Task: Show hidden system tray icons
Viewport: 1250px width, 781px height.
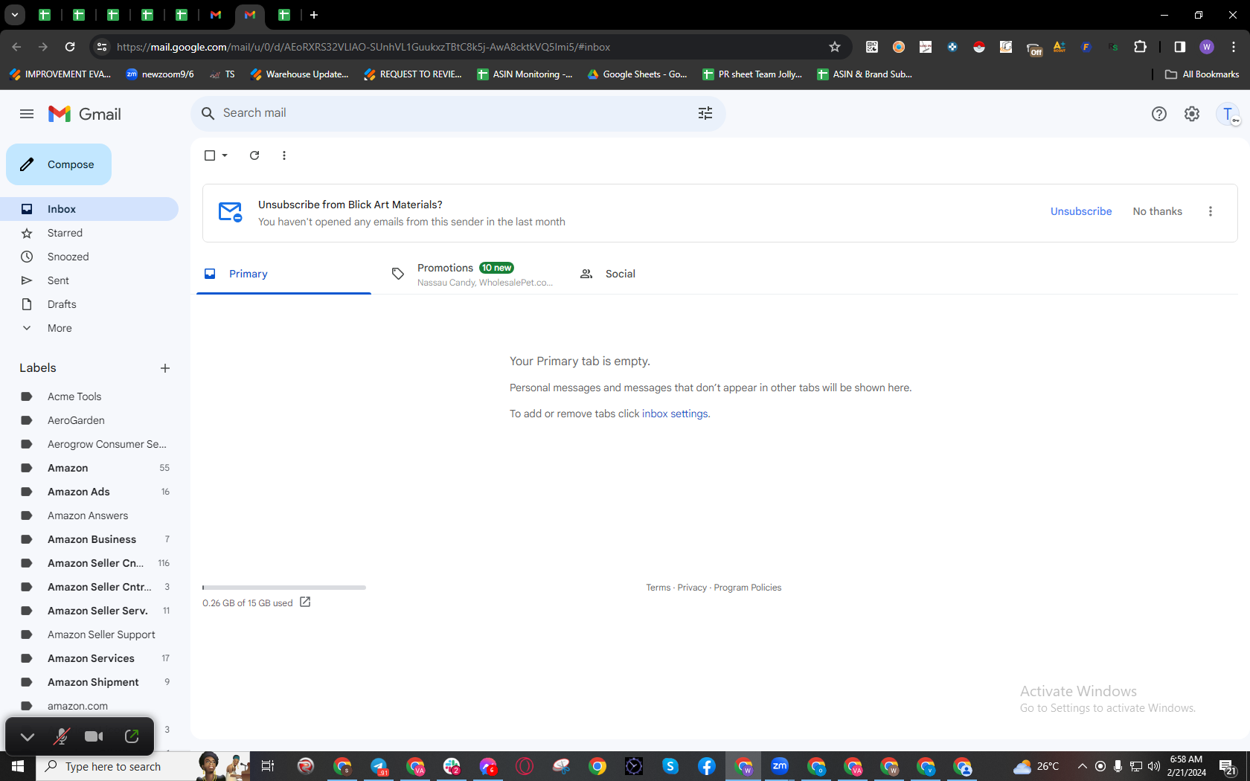Action: point(1083,766)
